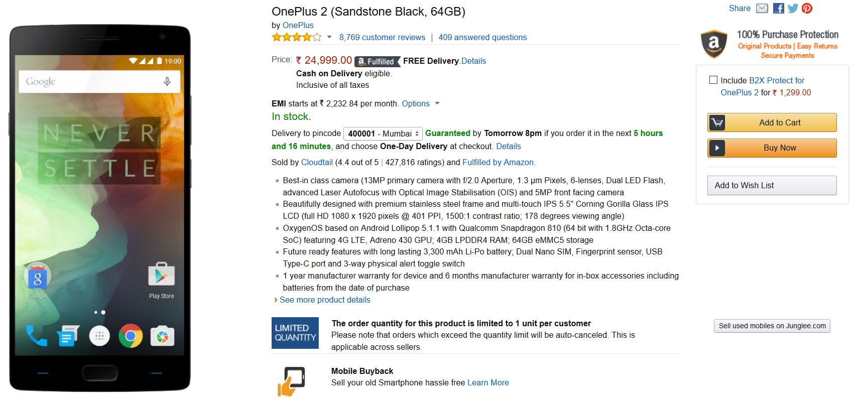Expand See more product details
Viewport: 852px width, 402px height.
(x=325, y=300)
